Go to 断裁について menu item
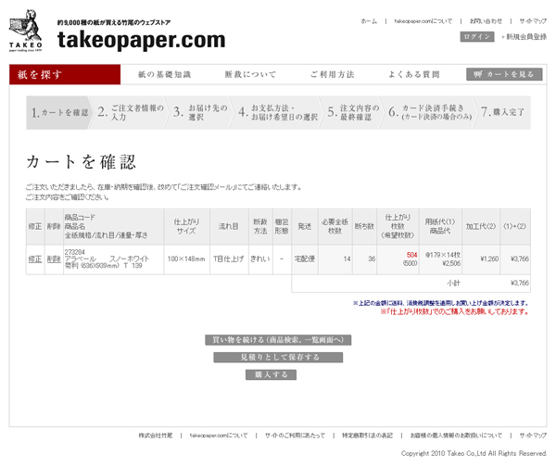Viewport: 556px width, 467px height. coord(250,74)
